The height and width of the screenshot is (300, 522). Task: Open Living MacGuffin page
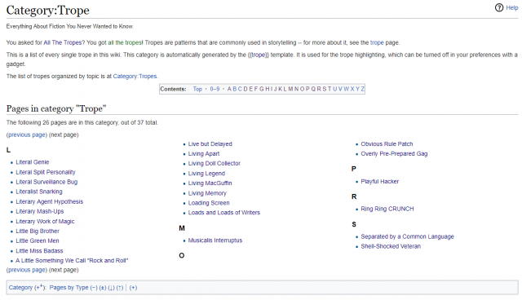[x=210, y=183]
